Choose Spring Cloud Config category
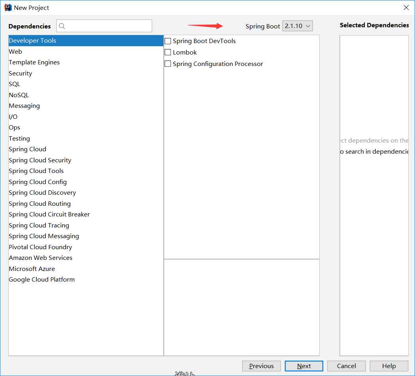 click(x=86, y=182)
